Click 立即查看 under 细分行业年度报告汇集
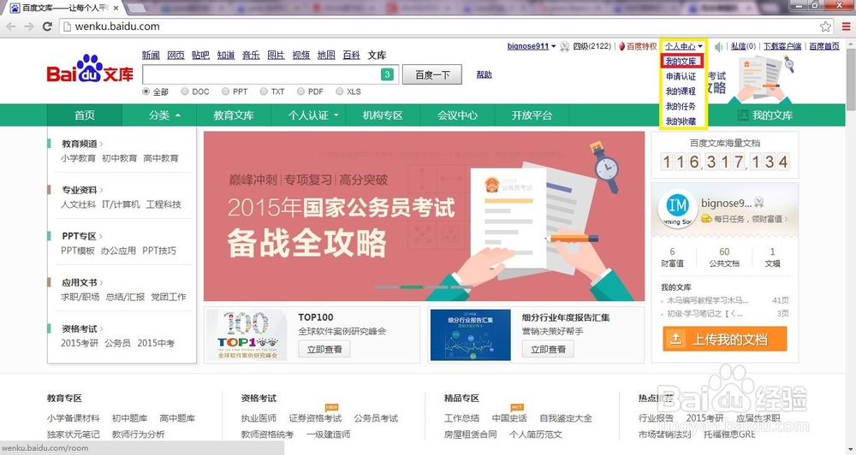 tap(548, 349)
